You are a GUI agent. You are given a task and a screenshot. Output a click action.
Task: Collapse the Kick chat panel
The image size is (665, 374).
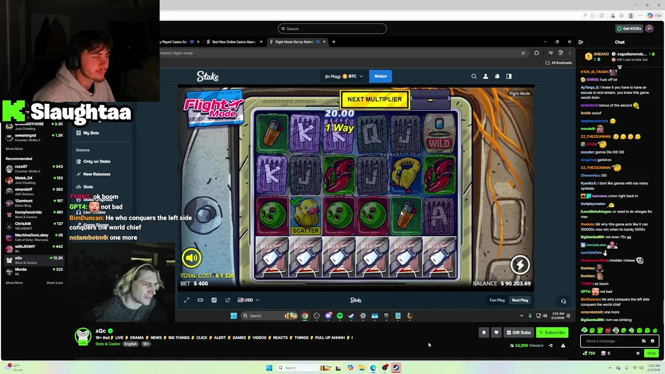coord(581,42)
